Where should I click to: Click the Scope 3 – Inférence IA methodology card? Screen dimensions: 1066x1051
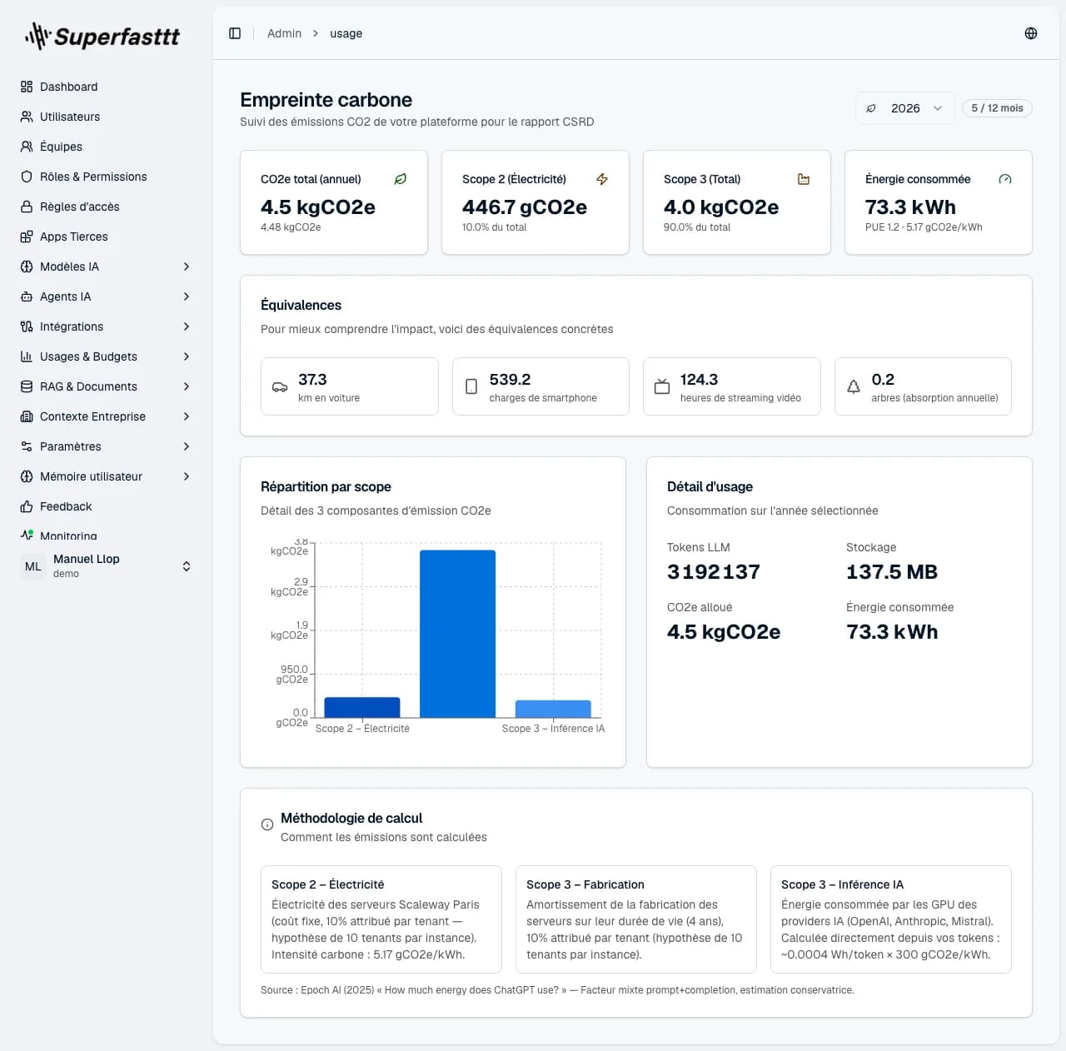(x=891, y=919)
